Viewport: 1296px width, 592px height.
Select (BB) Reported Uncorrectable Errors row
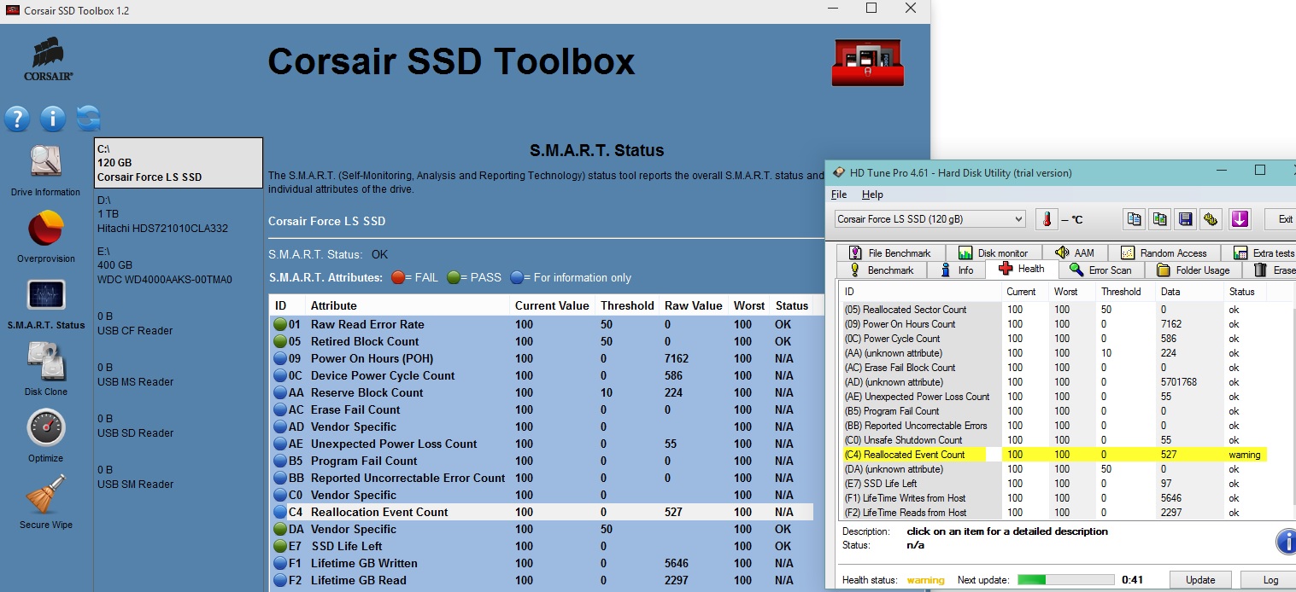(x=1053, y=426)
